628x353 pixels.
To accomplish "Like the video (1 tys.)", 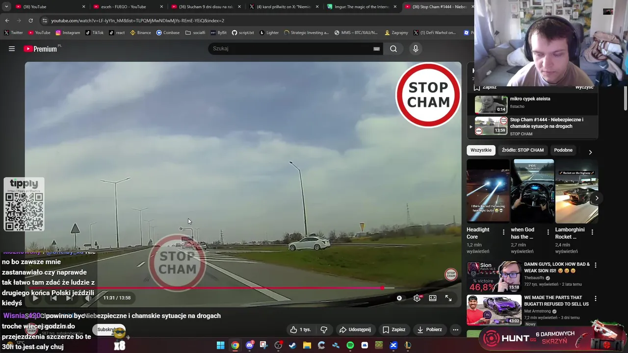I will [x=300, y=329].
